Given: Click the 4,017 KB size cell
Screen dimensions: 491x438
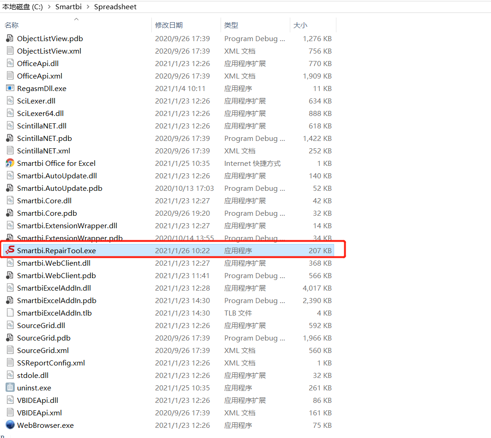Looking at the screenshot, I should pos(317,288).
